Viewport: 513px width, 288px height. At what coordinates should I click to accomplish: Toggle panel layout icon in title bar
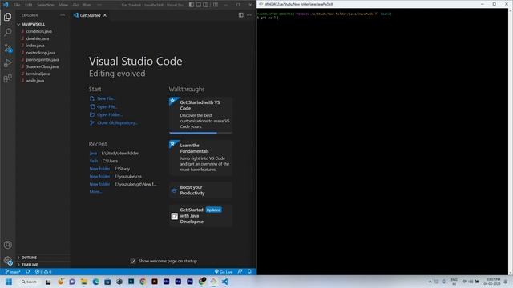(x=199, y=5)
